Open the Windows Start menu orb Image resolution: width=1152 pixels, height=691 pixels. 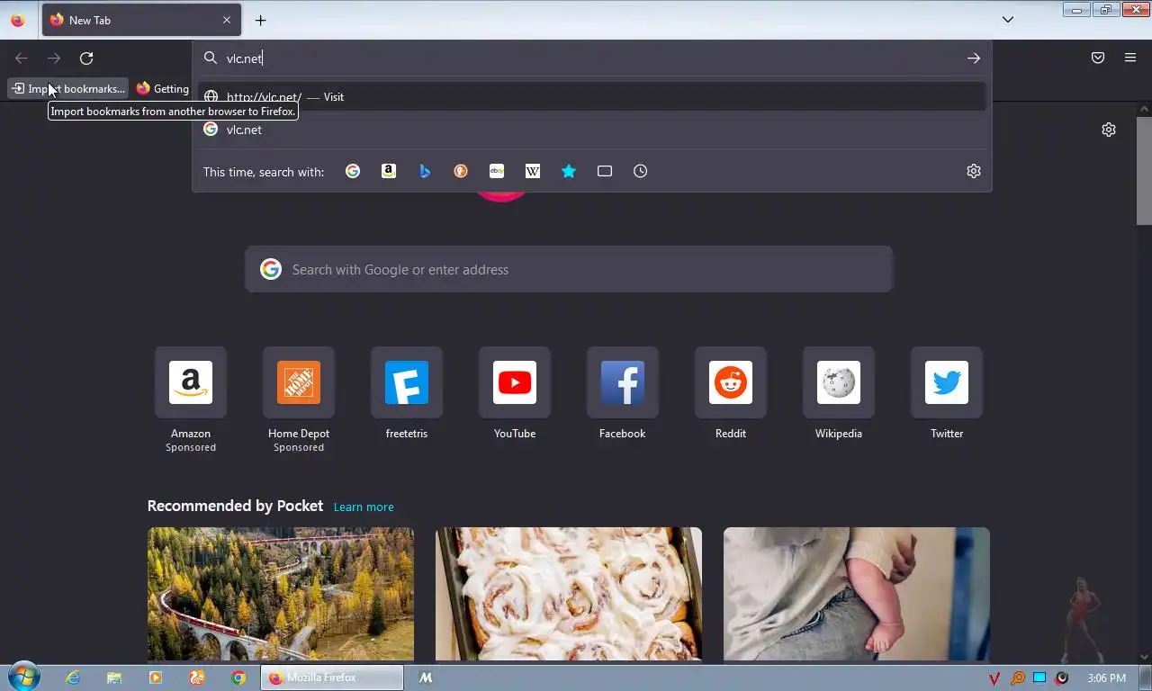pos(24,677)
